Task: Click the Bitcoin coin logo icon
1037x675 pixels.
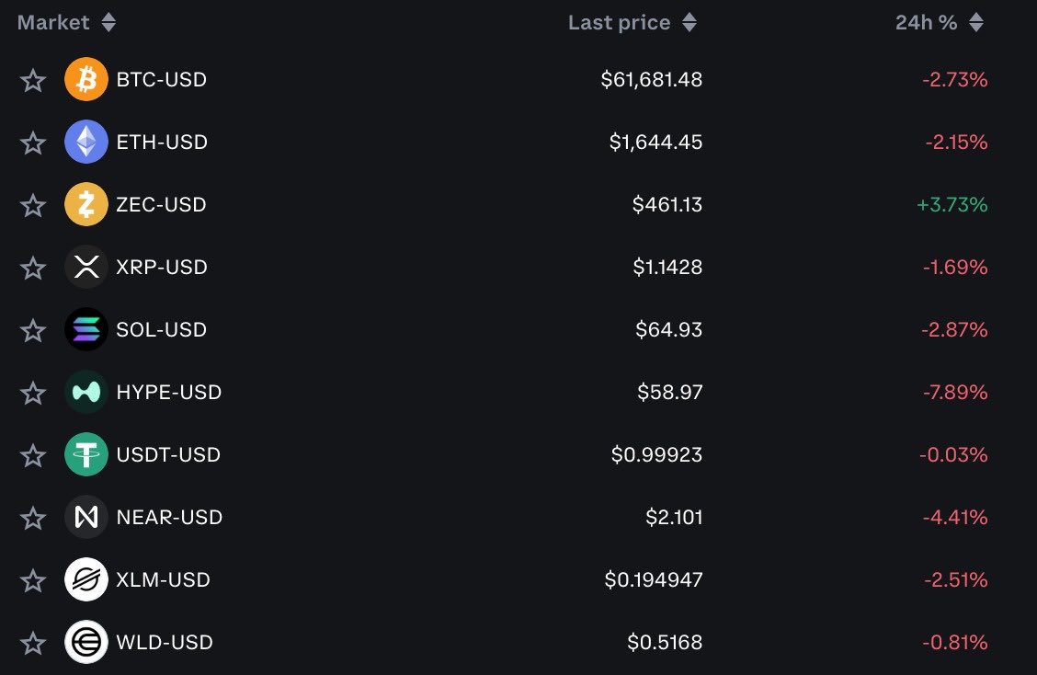Action: click(x=86, y=79)
